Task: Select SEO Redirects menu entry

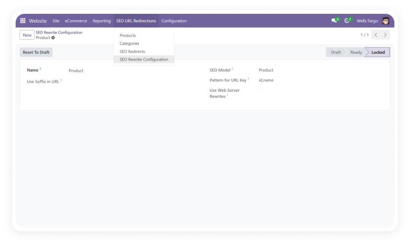Action: [x=144, y=52]
